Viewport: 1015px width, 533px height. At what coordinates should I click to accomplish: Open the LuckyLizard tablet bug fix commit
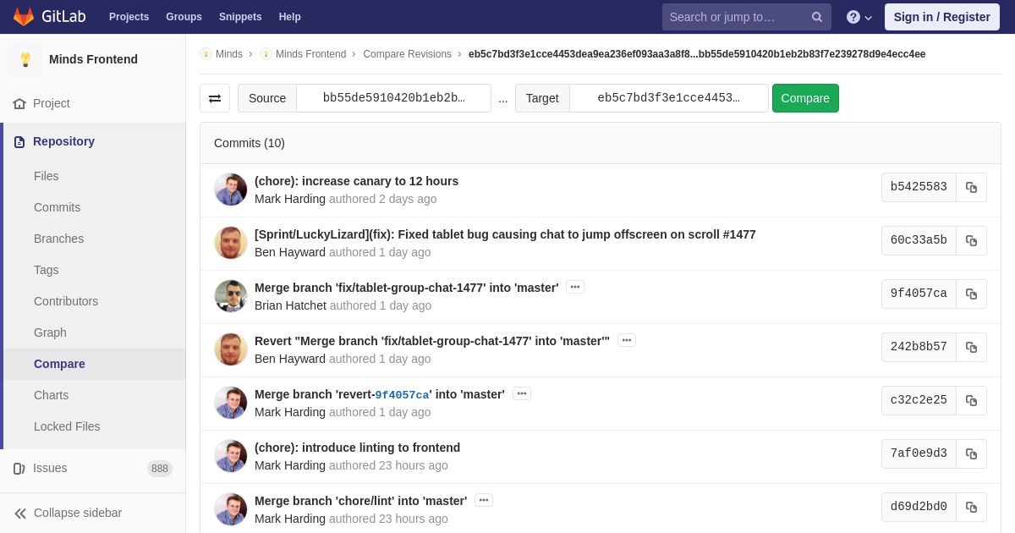point(505,234)
